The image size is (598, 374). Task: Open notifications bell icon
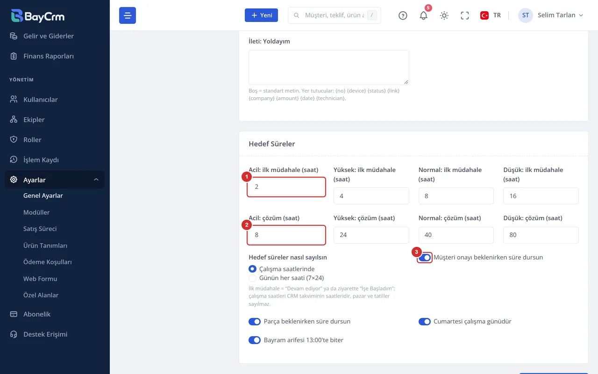point(423,15)
